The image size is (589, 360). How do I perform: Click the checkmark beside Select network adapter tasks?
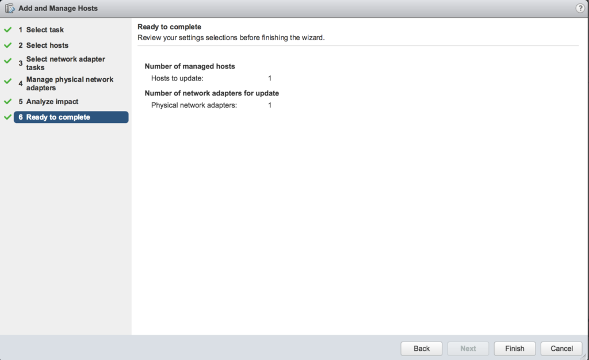(8, 60)
